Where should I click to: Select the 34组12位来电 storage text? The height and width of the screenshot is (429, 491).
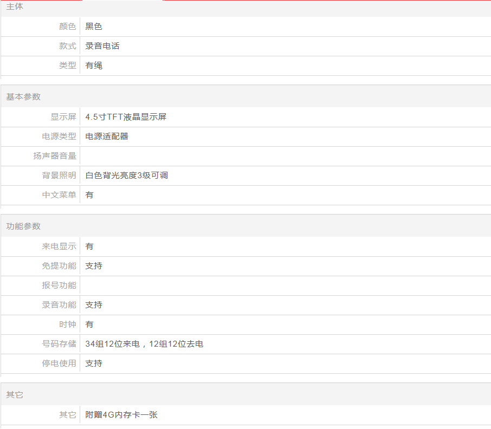click(112, 344)
